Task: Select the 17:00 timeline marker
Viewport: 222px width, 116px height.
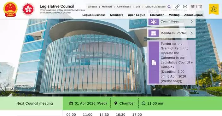Action: (x=137, y=114)
